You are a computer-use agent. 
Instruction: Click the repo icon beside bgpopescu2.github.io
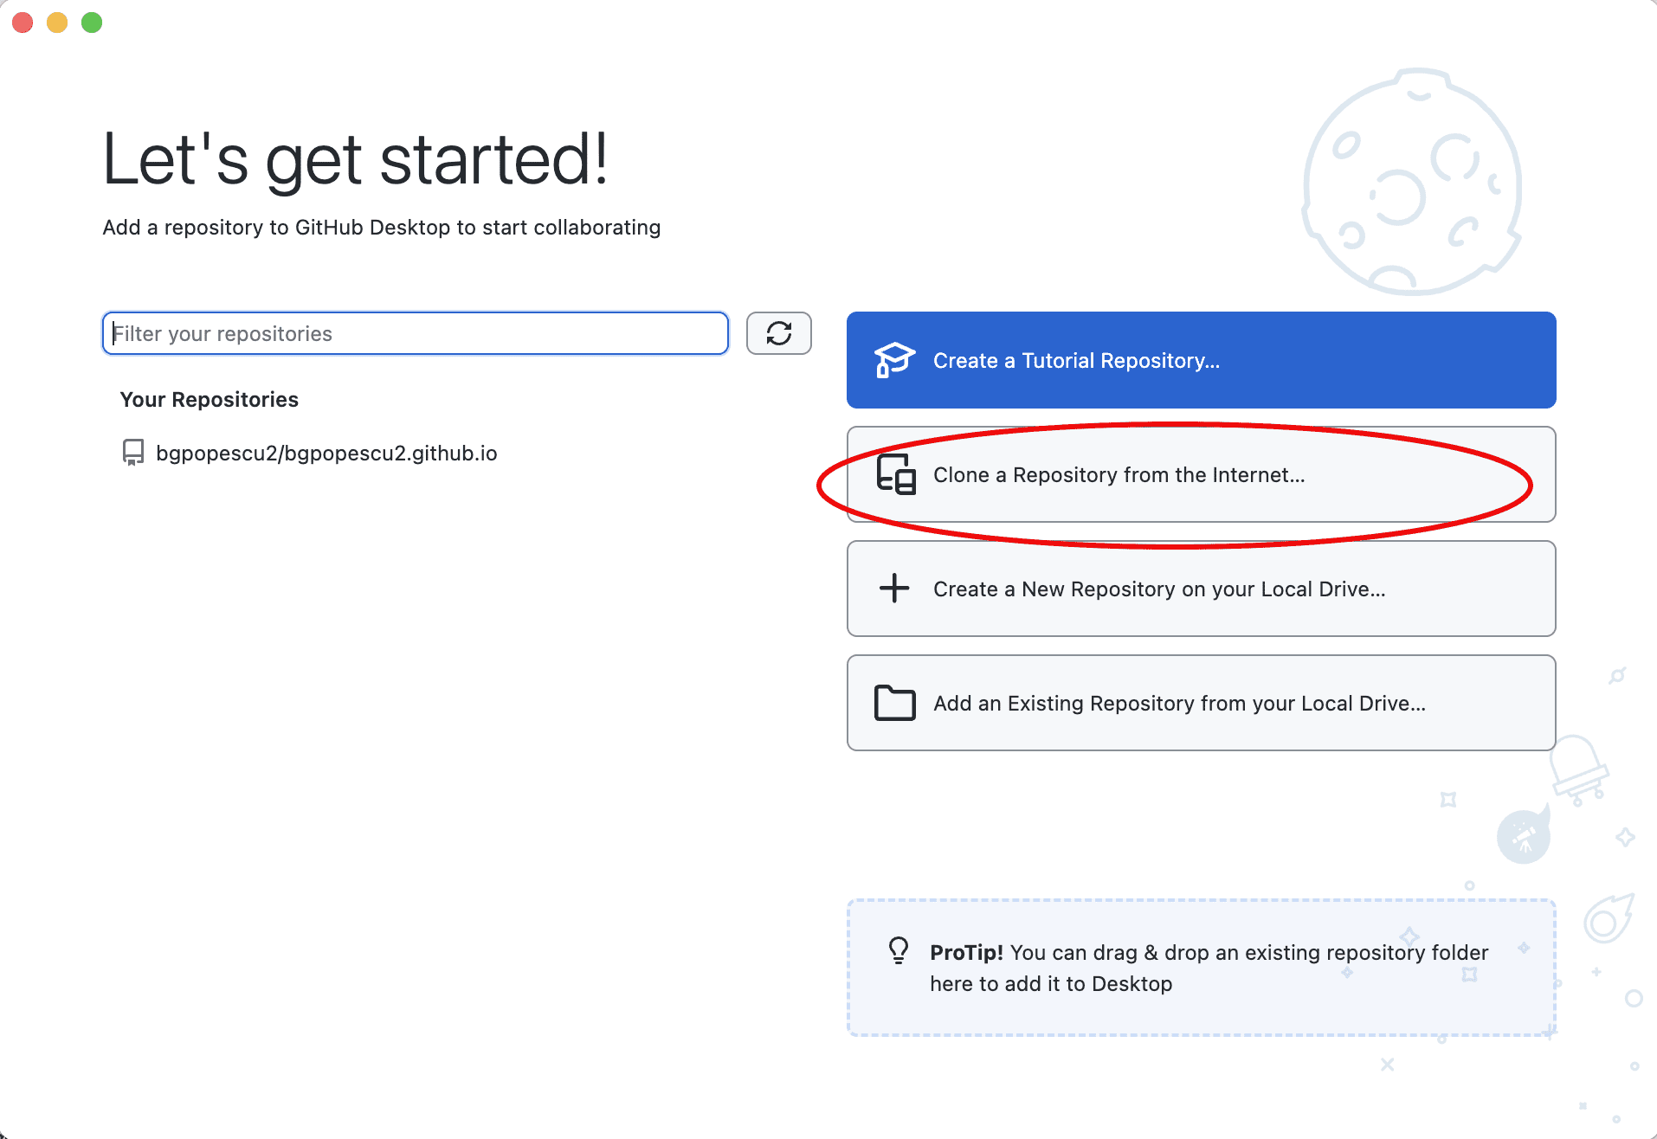click(132, 453)
